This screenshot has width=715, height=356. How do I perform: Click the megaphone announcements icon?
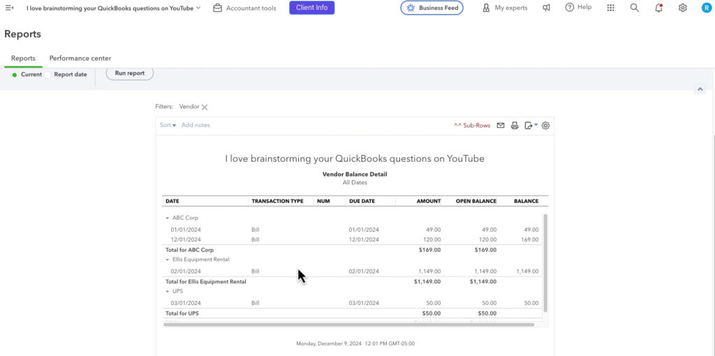(546, 8)
